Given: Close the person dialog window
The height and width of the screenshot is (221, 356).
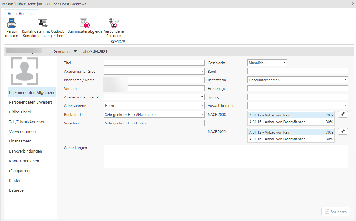Looking at the screenshot, I should tap(353, 4).
